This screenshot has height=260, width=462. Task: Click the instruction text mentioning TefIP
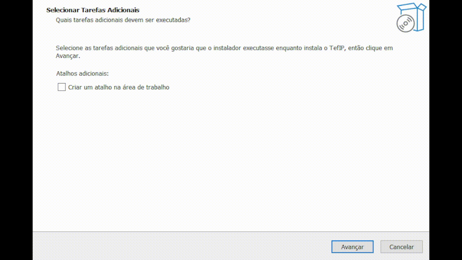click(x=224, y=48)
